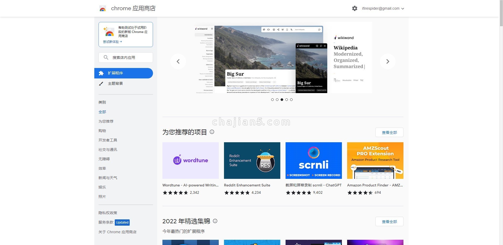Open settings with the gear icon

[354, 8]
